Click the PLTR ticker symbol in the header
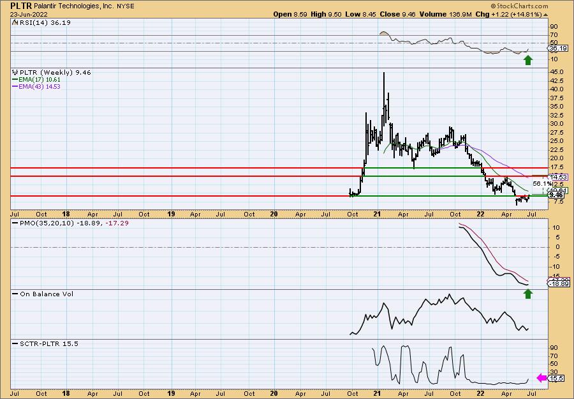The width and height of the screenshot is (574, 399). [21, 6]
